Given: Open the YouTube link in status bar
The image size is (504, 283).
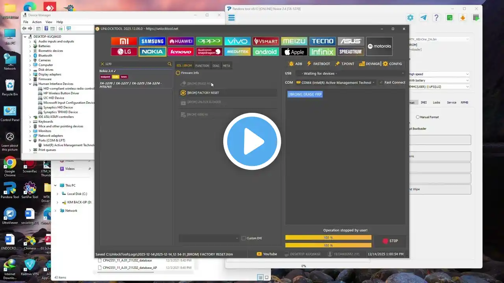Looking at the screenshot, I should pyautogui.click(x=267, y=254).
